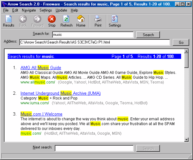
Task: Click scrollbar down arrow of results pane
Action: (x=187, y=140)
